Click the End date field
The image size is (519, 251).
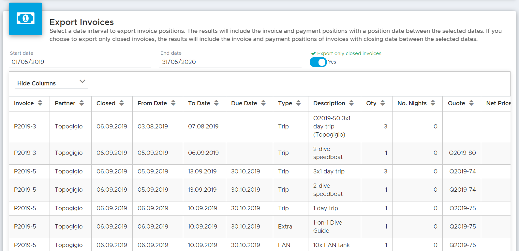point(230,62)
